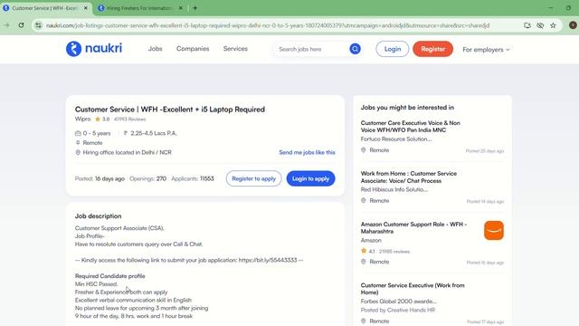Click the install app icon in the address bar
This screenshot has width=579, height=326.
tap(527, 25)
